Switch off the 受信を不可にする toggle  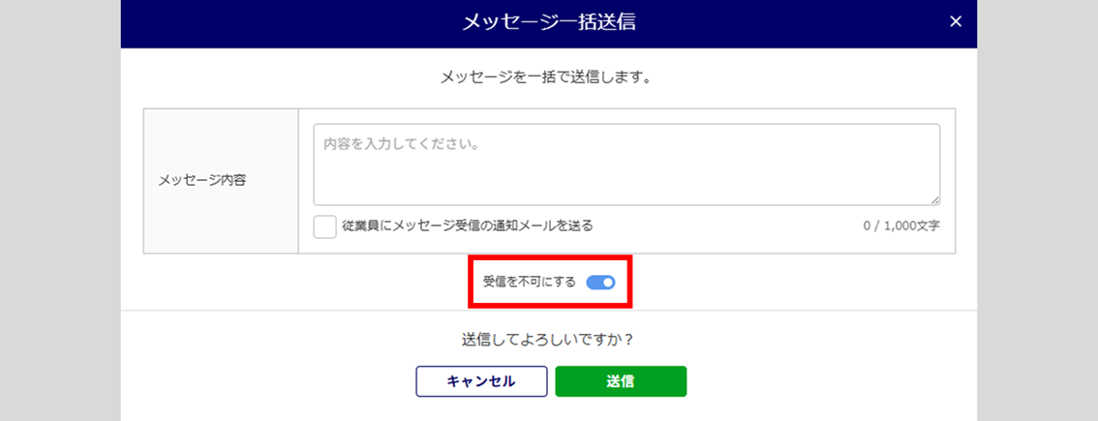(x=600, y=283)
